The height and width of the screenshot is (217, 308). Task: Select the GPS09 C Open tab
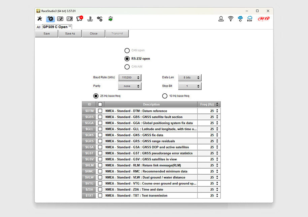coord(55,27)
